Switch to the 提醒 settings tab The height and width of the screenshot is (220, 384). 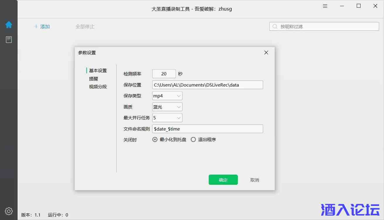pyautogui.click(x=94, y=79)
